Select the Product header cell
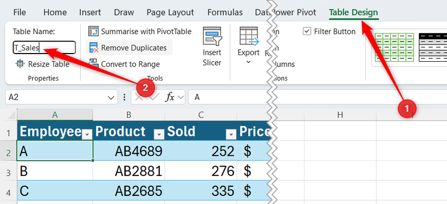 pyautogui.click(x=129, y=131)
